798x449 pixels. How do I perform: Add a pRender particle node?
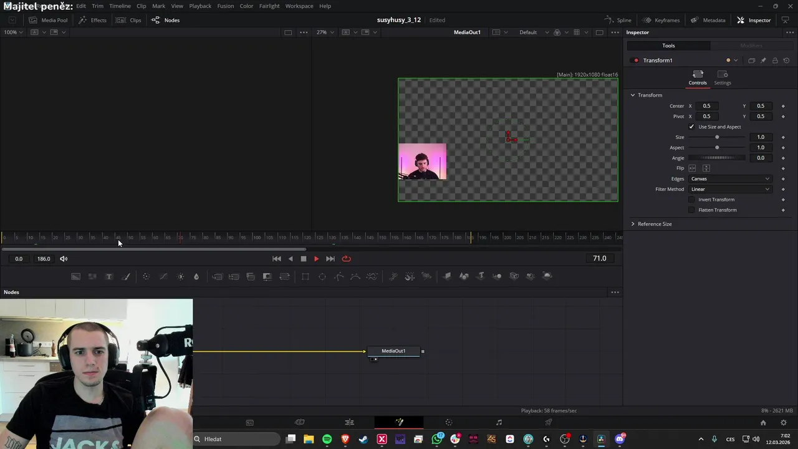[426, 276]
